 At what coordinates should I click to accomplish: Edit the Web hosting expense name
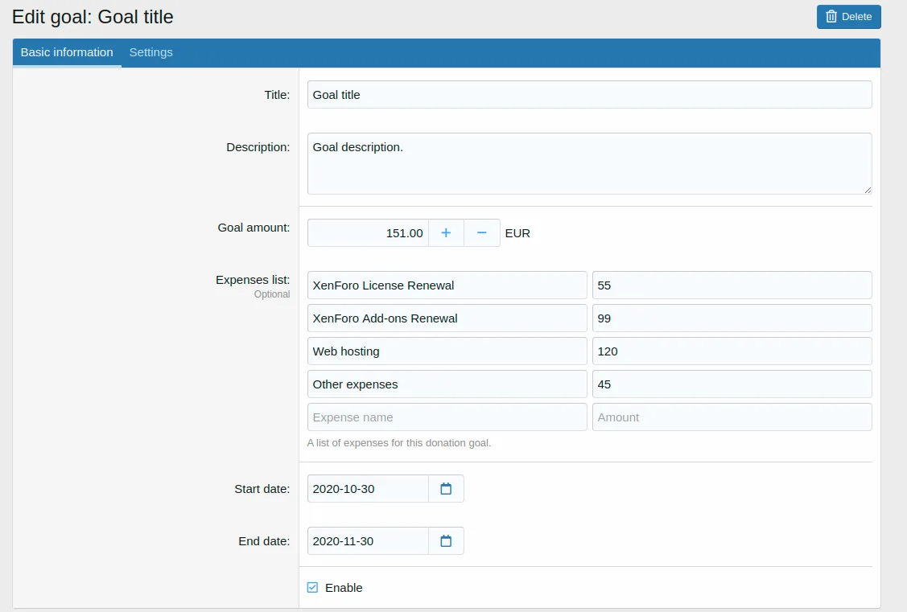click(x=447, y=351)
